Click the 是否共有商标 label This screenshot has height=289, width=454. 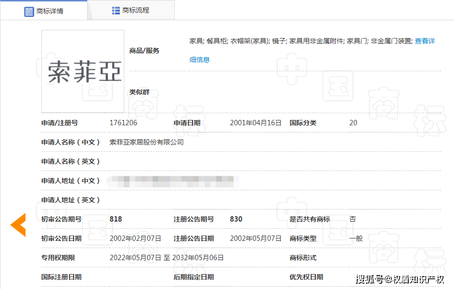pos(310,219)
